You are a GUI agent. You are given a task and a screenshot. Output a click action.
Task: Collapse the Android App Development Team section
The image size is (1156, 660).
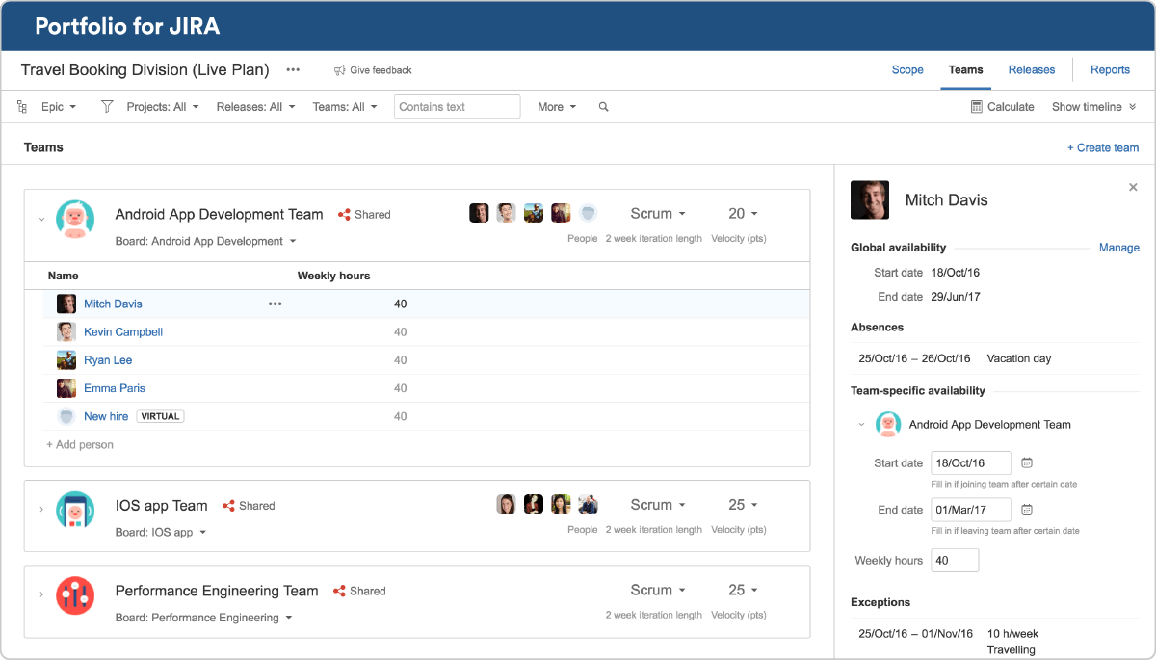pos(41,220)
